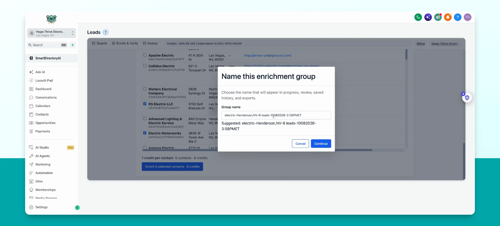Click the sidebar Search box
500x226 pixels.
48,45
